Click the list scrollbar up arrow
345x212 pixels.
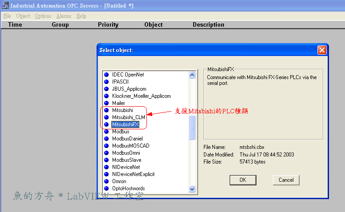tap(192, 75)
